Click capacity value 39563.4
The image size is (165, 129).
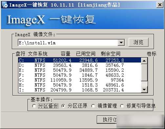coord(62,65)
